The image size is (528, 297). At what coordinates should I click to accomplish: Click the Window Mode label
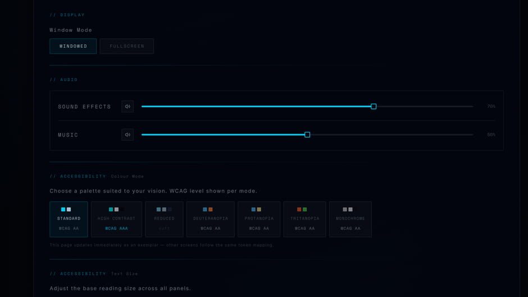point(71,30)
